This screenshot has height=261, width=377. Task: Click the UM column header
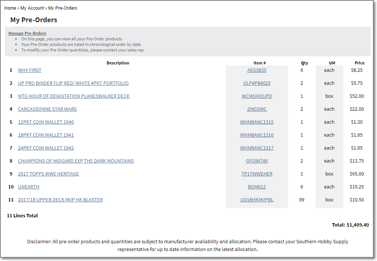click(332, 63)
